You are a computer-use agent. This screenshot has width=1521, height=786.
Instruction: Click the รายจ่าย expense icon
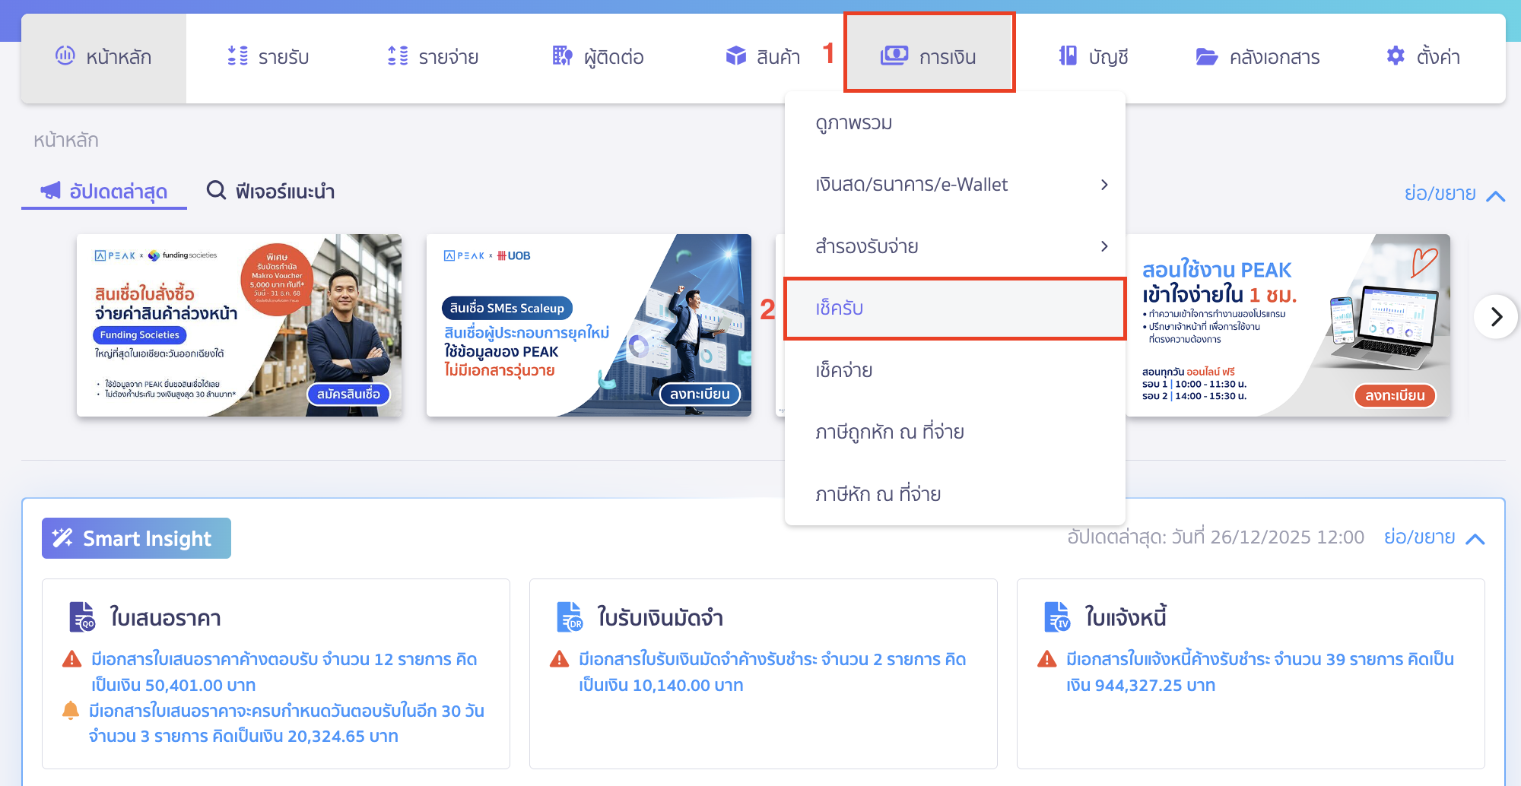[x=397, y=56]
